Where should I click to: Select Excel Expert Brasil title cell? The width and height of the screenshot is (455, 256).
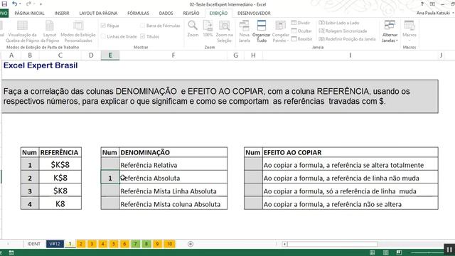[41, 65]
